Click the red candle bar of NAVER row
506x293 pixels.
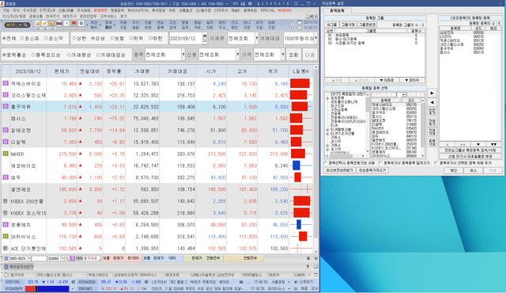pyautogui.click(x=298, y=154)
